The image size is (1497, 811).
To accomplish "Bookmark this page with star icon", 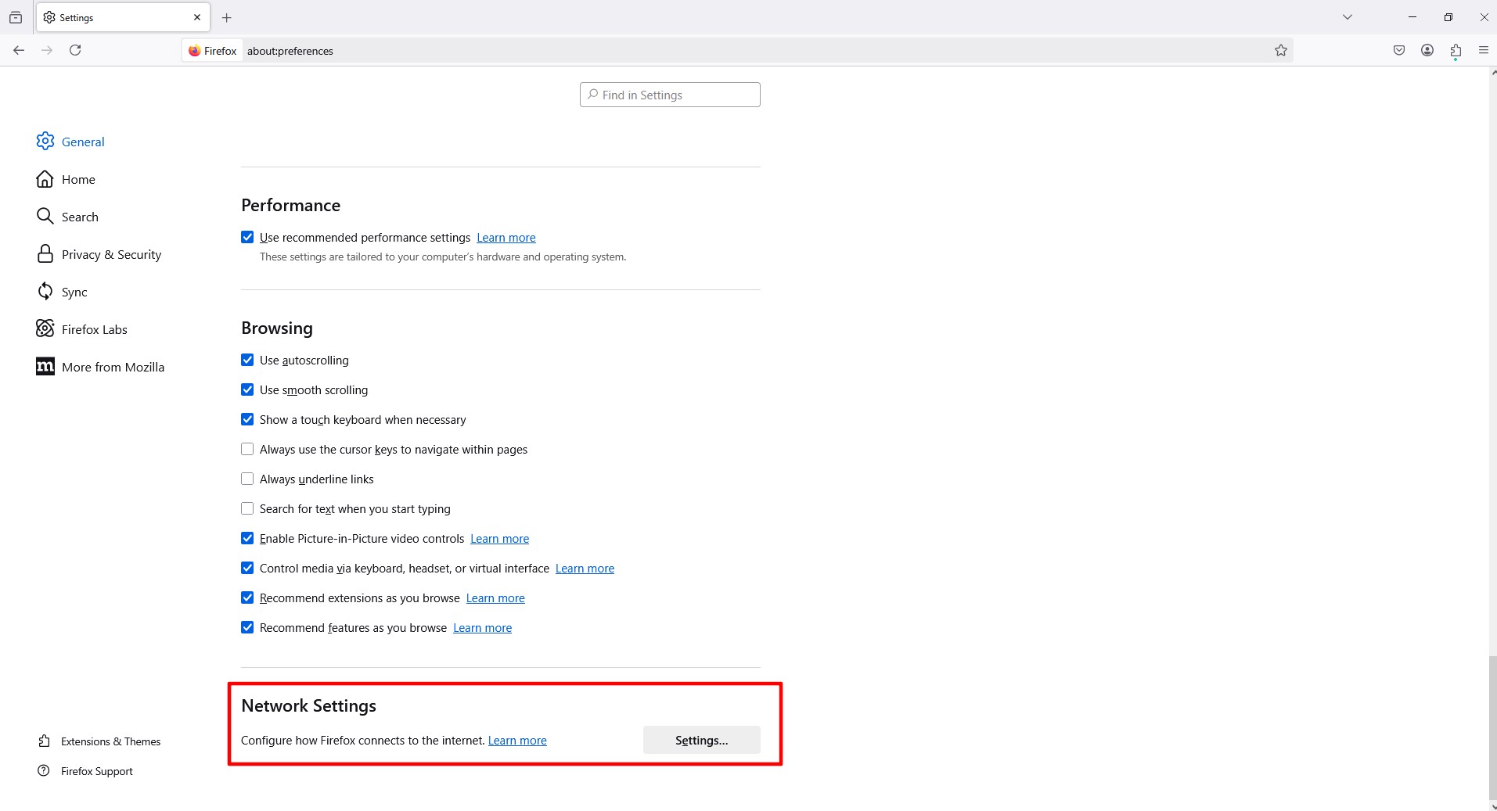I will pyautogui.click(x=1280, y=51).
